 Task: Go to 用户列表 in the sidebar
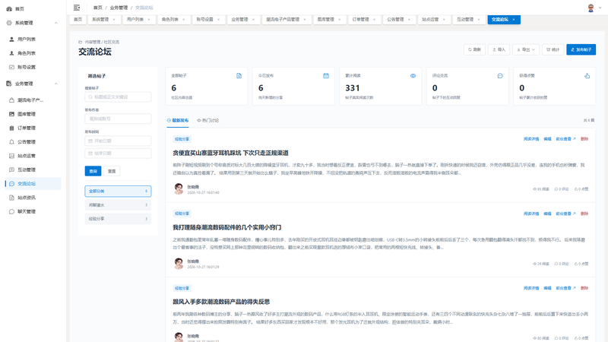point(27,40)
